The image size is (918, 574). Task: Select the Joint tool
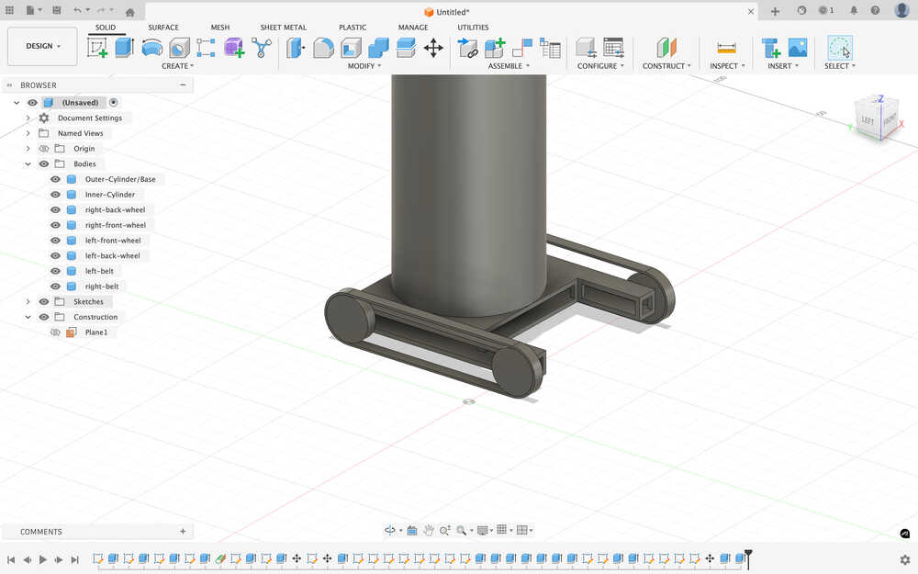pyautogui.click(x=522, y=48)
